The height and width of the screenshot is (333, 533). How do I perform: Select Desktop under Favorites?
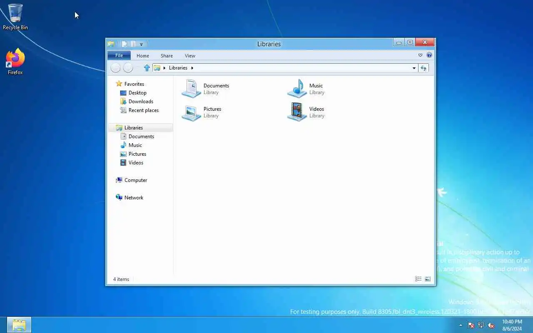(x=137, y=92)
